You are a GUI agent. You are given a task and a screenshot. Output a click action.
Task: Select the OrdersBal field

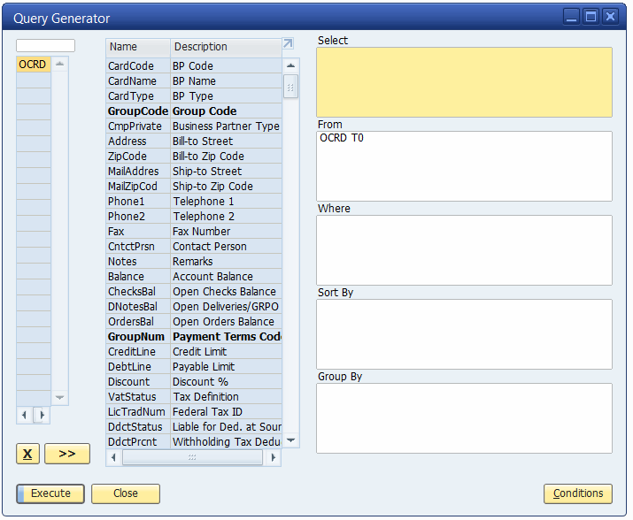click(138, 322)
